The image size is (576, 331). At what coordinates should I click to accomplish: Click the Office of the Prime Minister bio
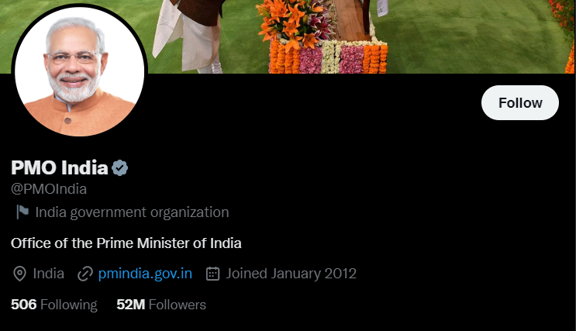click(126, 243)
